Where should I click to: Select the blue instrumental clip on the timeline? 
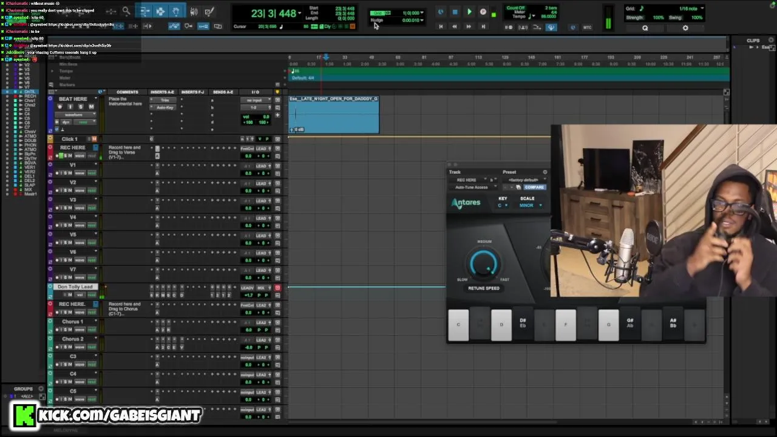click(334, 114)
